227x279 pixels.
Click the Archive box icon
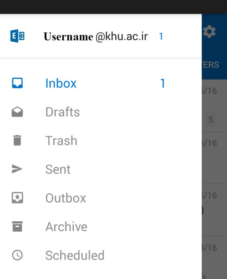(17, 226)
